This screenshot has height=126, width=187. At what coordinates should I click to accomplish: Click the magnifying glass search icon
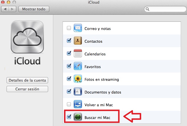tap(147, 9)
